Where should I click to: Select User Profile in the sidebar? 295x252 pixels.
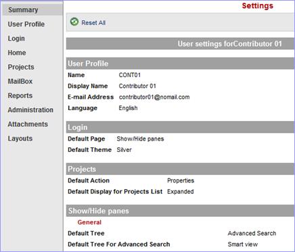(x=26, y=24)
